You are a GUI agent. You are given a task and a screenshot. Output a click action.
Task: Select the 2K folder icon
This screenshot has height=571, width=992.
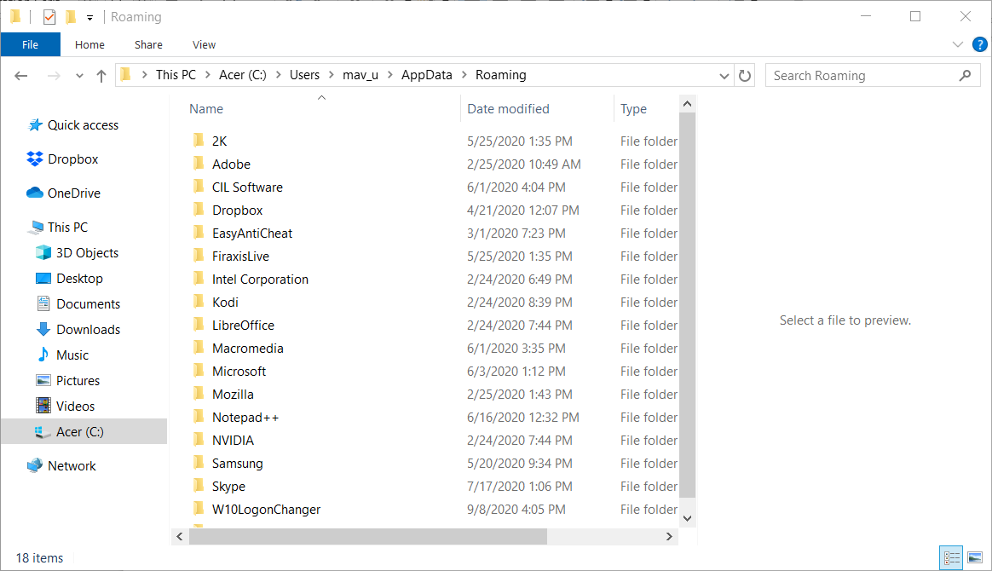199,141
